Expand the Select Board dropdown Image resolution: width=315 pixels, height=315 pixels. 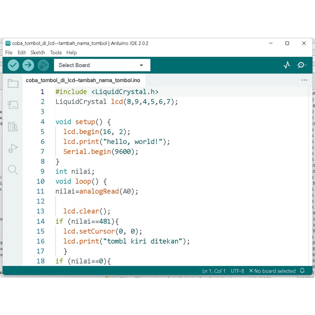(102, 65)
